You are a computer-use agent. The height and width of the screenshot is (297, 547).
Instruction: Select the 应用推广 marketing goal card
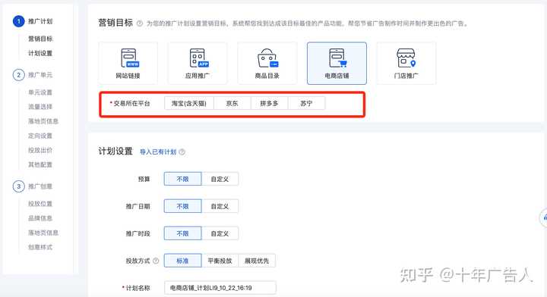(x=198, y=64)
